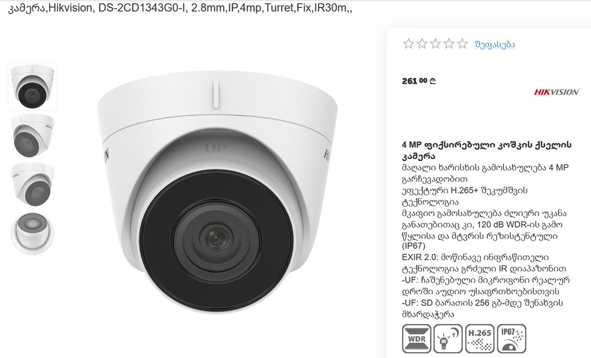The image size is (591, 358).
Task: Select the first front-view camera thumbnail
Action: coord(32,87)
